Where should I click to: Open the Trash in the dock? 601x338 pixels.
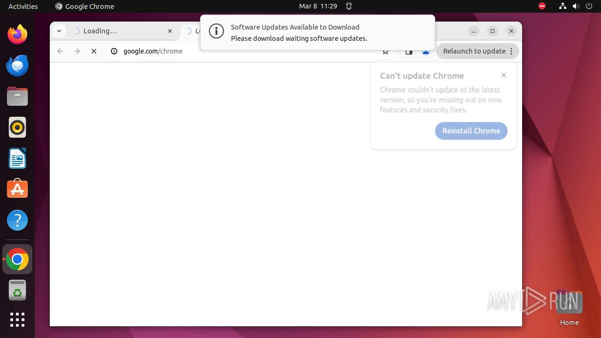click(x=17, y=290)
